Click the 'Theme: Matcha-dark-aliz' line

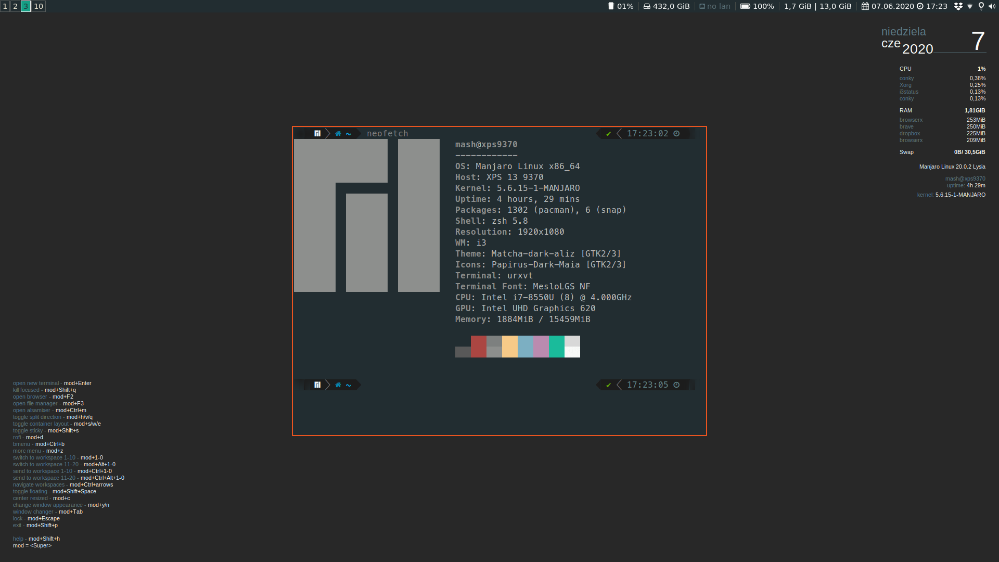tap(538, 254)
